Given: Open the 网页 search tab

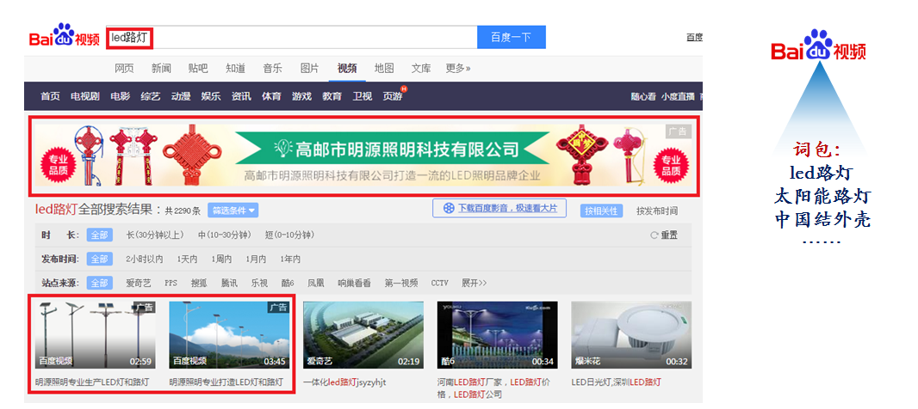Looking at the screenshot, I should 124,69.
